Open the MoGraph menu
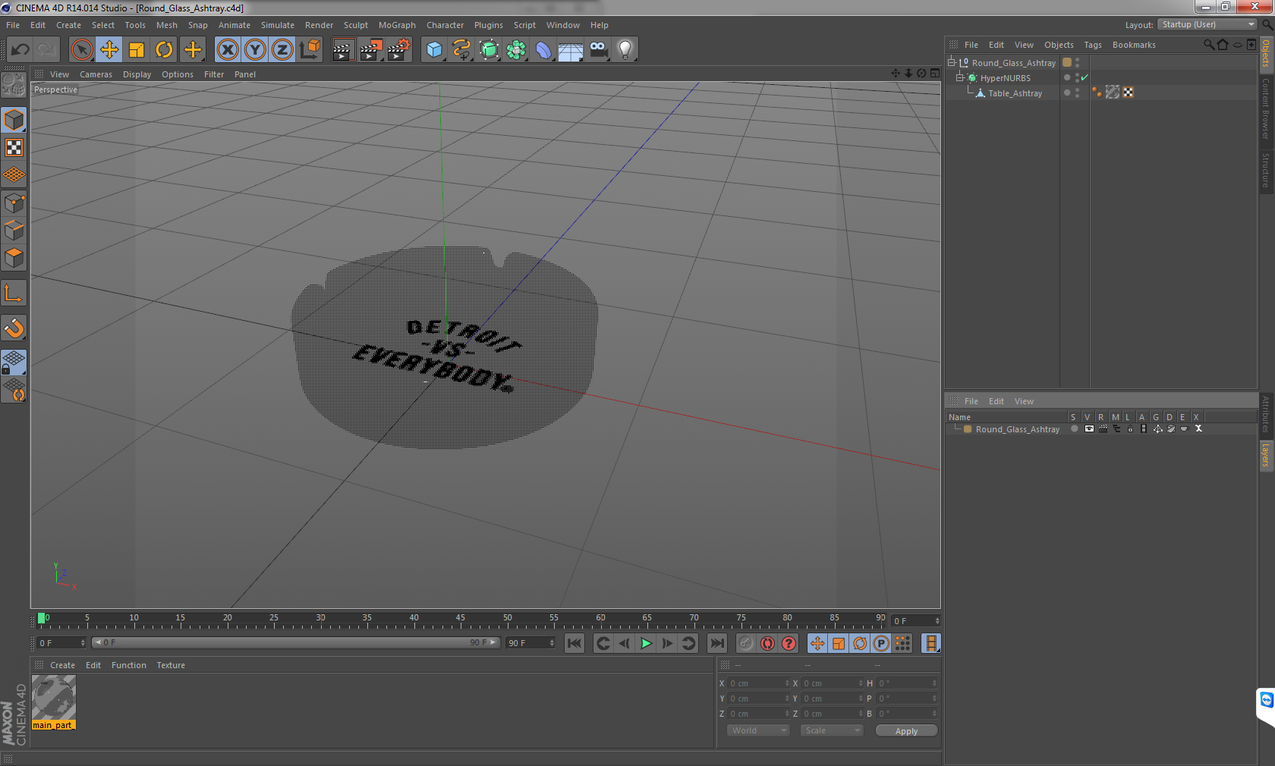This screenshot has height=766, width=1275. (x=397, y=25)
